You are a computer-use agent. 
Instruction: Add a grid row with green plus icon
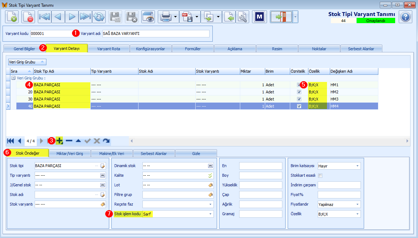coord(60,141)
